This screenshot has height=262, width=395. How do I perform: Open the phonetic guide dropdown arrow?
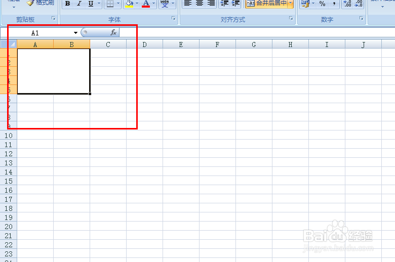173,4
